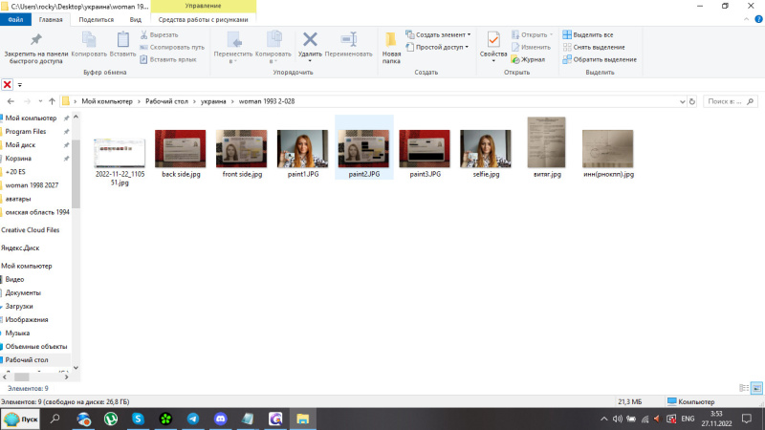765x430 pixels.
Task: Click the Rename (Переименовать) ribbon icon
Action: click(348, 40)
